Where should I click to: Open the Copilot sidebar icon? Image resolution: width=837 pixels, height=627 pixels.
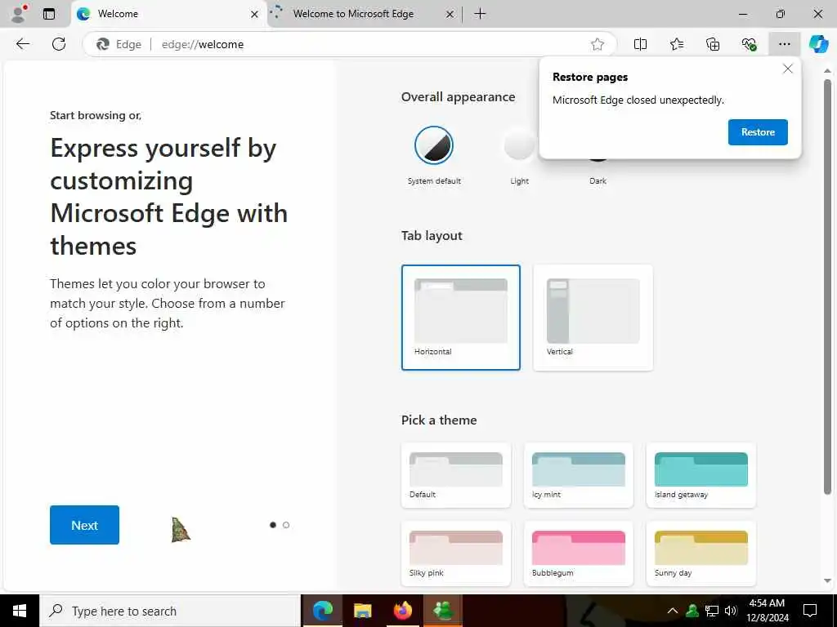pyautogui.click(x=818, y=44)
